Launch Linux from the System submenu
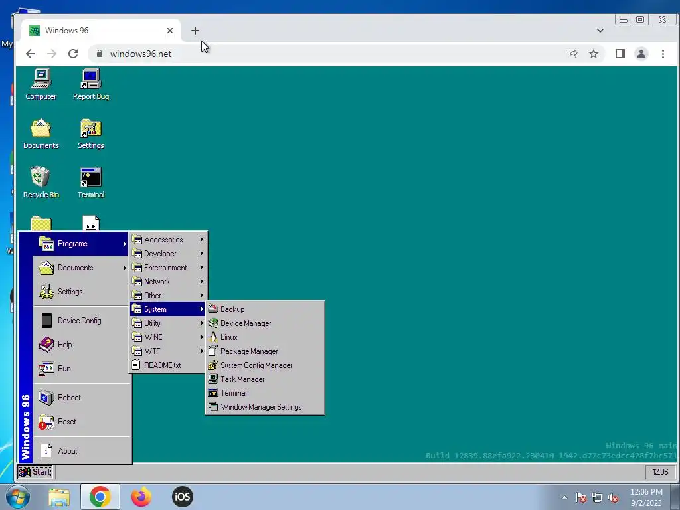680x510 pixels. 264,337
